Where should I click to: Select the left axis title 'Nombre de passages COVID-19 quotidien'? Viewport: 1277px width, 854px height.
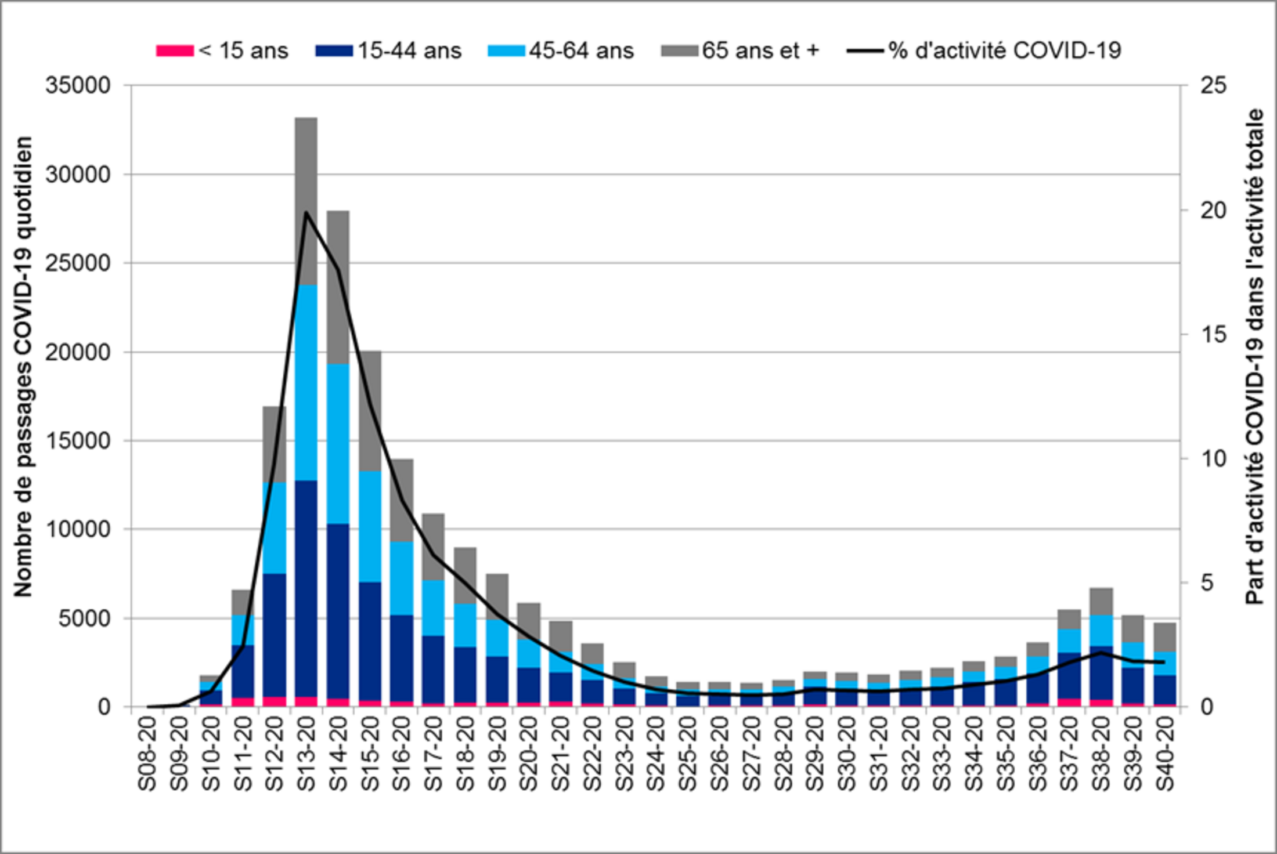click(23, 367)
